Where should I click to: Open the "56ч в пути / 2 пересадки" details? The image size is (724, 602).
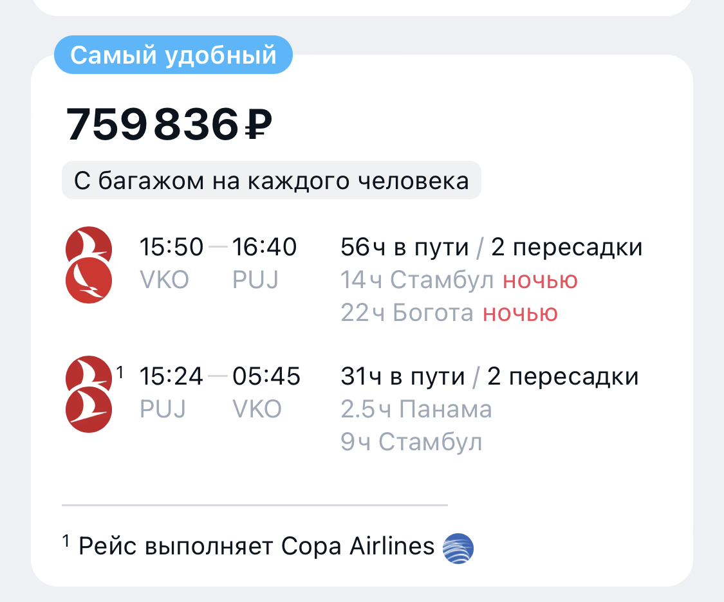[x=491, y=247]
